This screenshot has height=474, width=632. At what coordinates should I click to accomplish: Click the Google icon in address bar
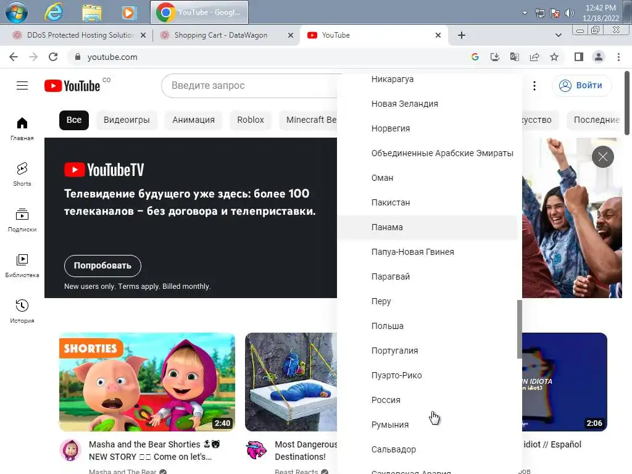pyautogui.click(x=475, y=57)
